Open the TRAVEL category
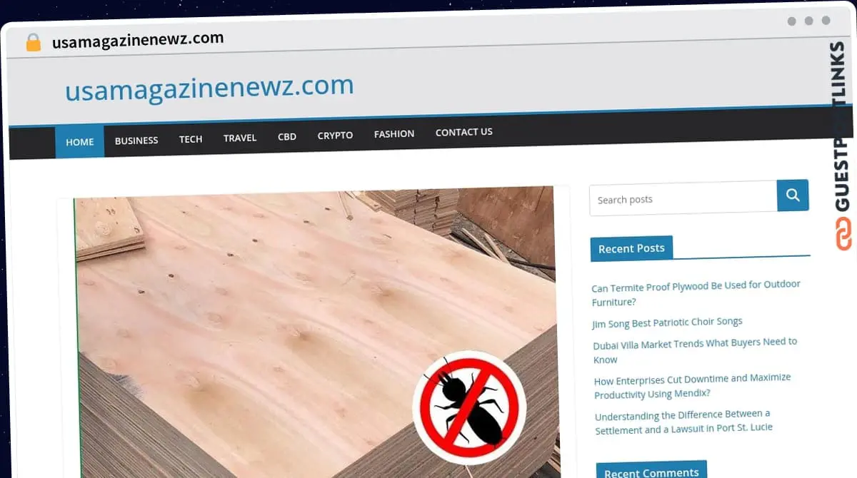This screenshot has height=478, width=857. tap(240, 138)
